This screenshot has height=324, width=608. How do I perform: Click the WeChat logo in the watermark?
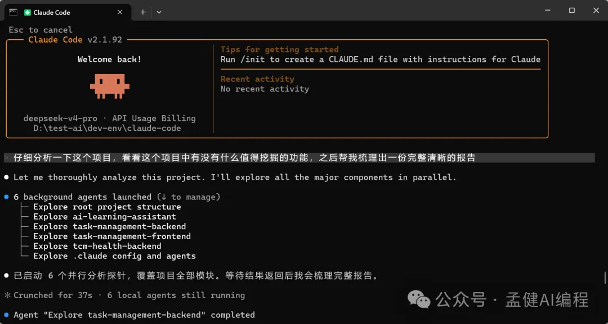[419, 299]
